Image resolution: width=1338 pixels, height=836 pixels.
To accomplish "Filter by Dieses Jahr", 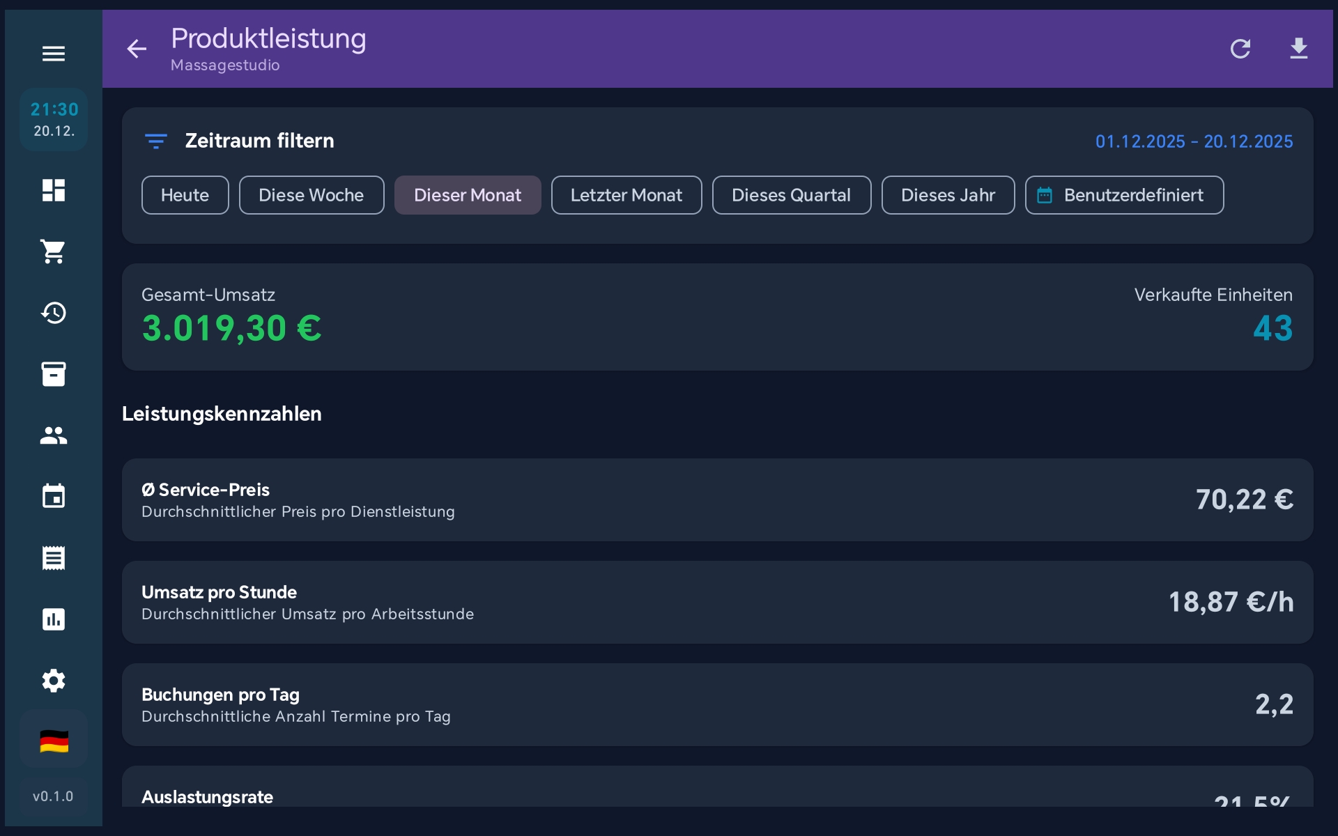I will tap(948, 195).
